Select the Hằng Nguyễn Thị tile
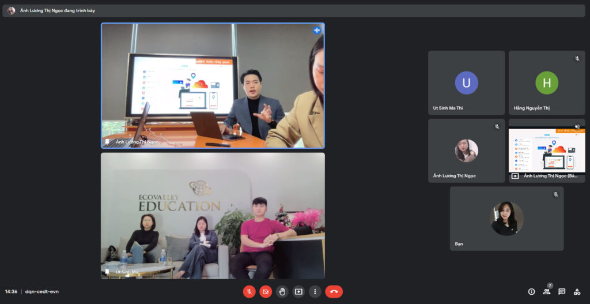 click(x=547, y=83)
